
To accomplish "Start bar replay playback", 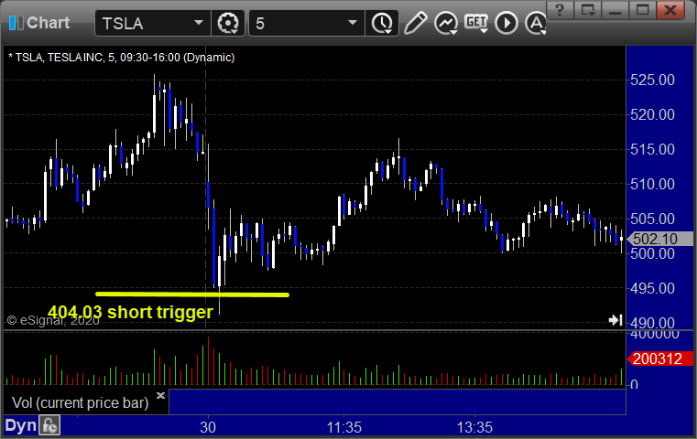I will [x=506, y=23].
